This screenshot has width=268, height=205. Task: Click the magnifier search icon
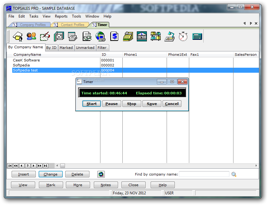tap(234, 174)
